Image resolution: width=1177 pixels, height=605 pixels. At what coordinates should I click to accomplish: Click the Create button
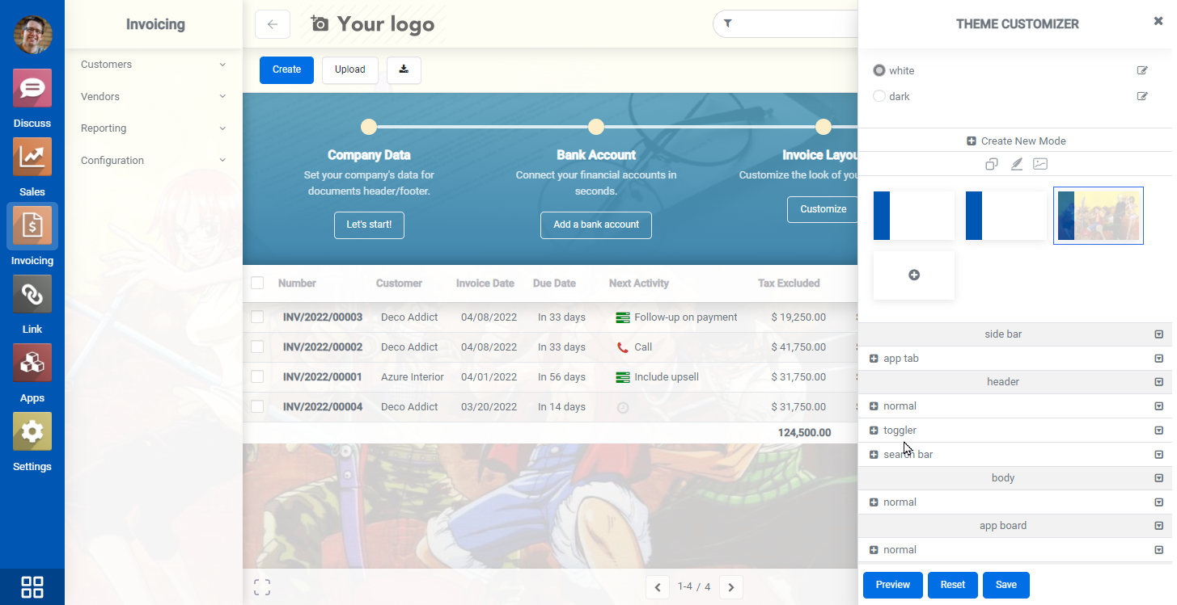(x=286, y=70)
